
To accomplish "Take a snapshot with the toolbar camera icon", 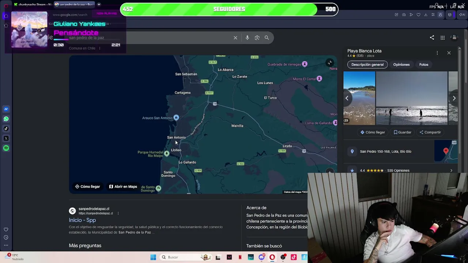I will pyautogui.click(x=404, y=15).
